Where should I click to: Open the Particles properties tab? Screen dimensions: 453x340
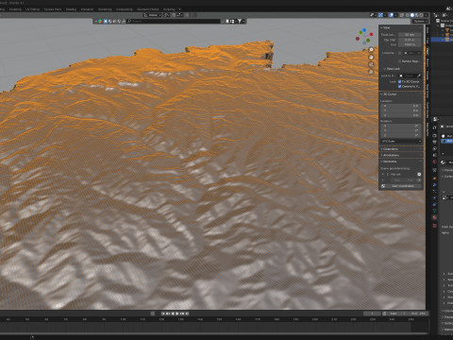434,192
